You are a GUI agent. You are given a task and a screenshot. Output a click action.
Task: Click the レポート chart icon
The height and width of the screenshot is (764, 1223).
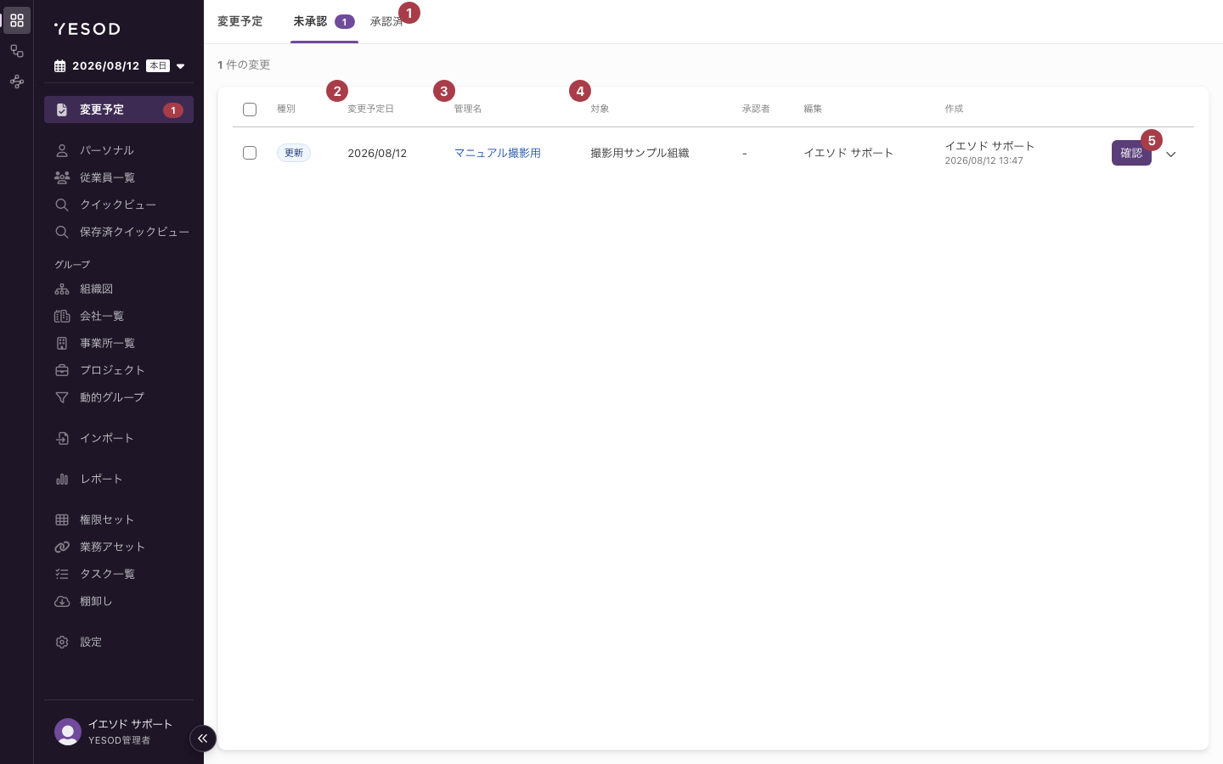coord(62,479)
